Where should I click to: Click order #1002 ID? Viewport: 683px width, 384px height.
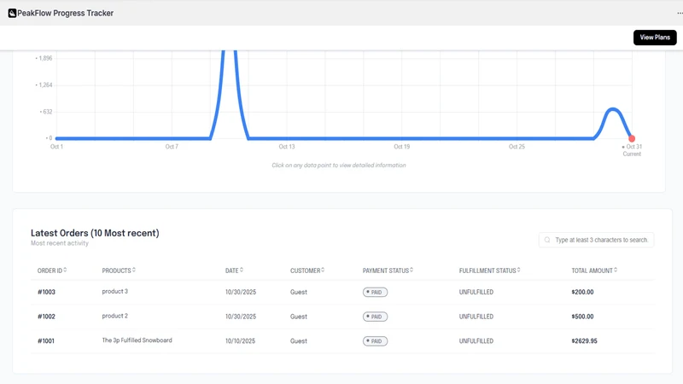[46, 317]
